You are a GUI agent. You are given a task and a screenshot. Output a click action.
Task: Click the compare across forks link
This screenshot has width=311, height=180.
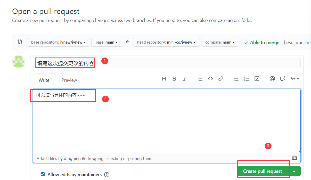click(230, 20)
